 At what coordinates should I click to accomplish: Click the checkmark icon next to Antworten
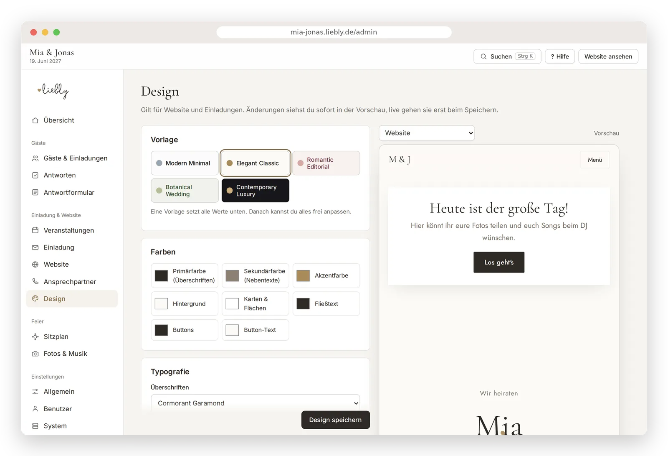(x=35, y=175)
